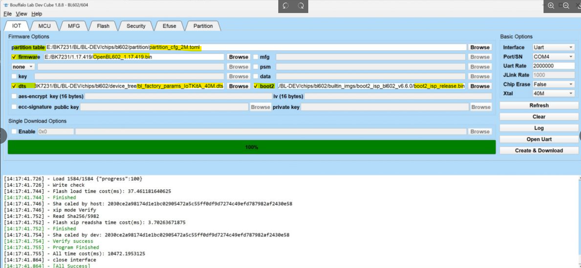Uncheck the boot2 checkbox
This screenshot has height=268, width=581.
click(x=256, y=86)
